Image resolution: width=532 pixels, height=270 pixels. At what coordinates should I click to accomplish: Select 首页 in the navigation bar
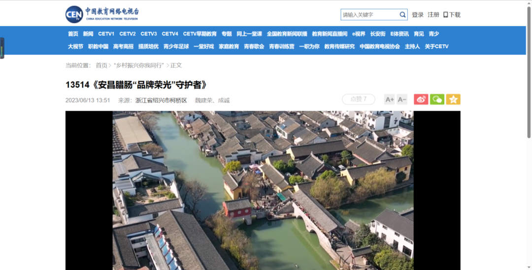[73, 34]
